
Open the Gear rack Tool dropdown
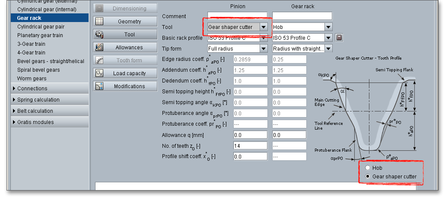pyautogui.click(x=328, y=27)
